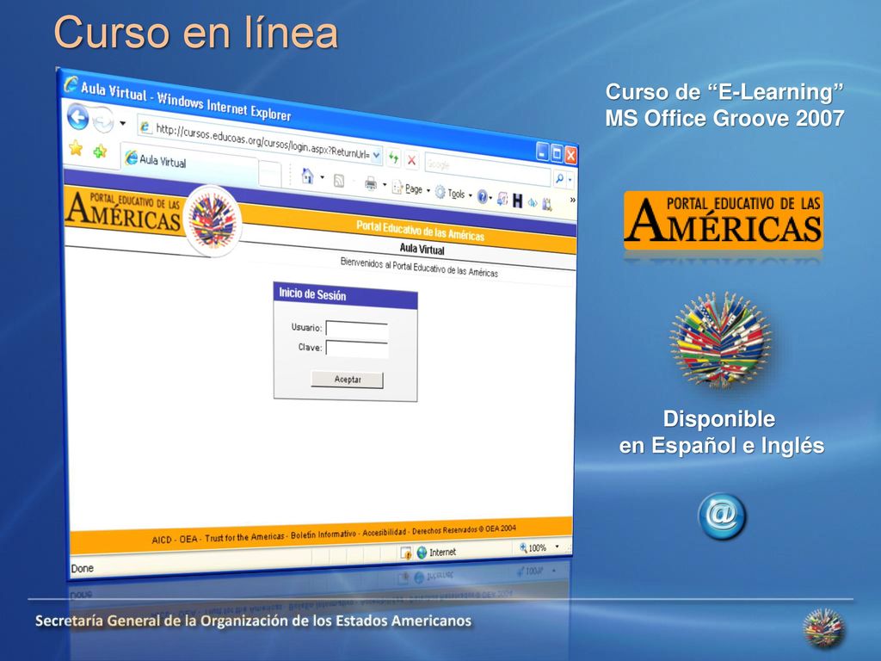Screen dimensions: 881x661
Task: Click the blue Help question mark icon
Action: [483, 196]
